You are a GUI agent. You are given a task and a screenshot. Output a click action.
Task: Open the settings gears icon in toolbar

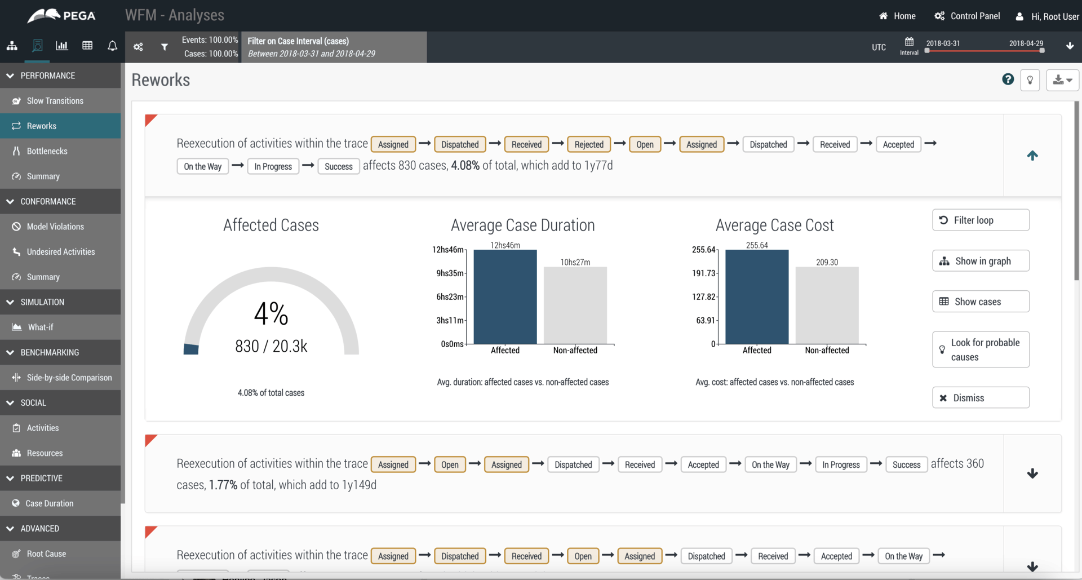[138, 47]
